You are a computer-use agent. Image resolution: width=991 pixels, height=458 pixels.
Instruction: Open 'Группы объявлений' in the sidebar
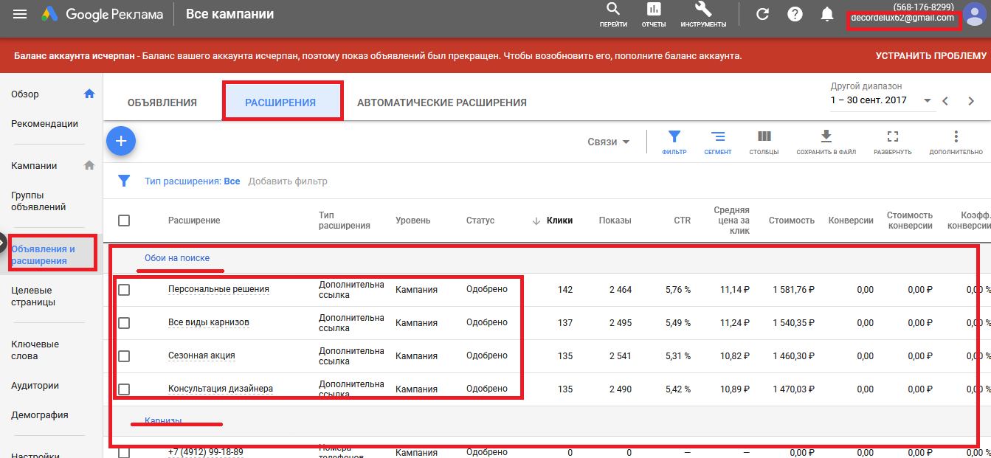(38, 201)
